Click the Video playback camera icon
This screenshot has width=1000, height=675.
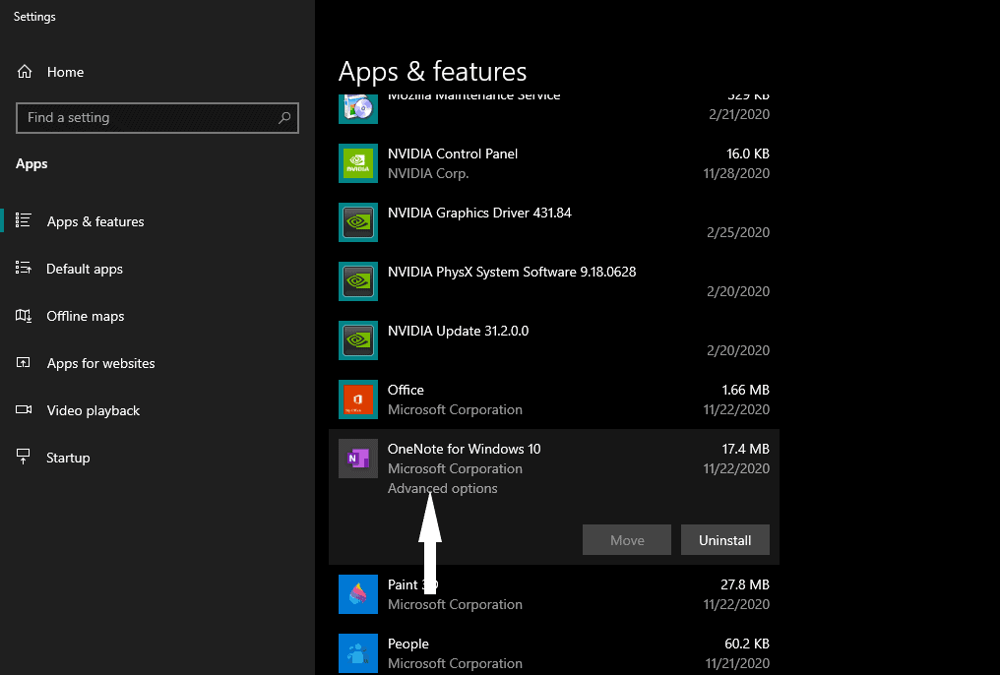(x=23, y=410)
